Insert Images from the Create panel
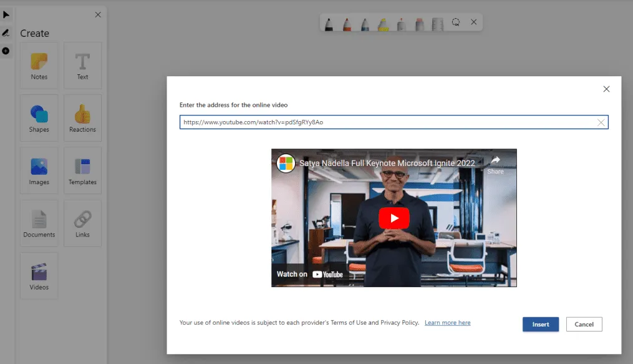Viewport: 633px width, 364px height. point(39,170)
